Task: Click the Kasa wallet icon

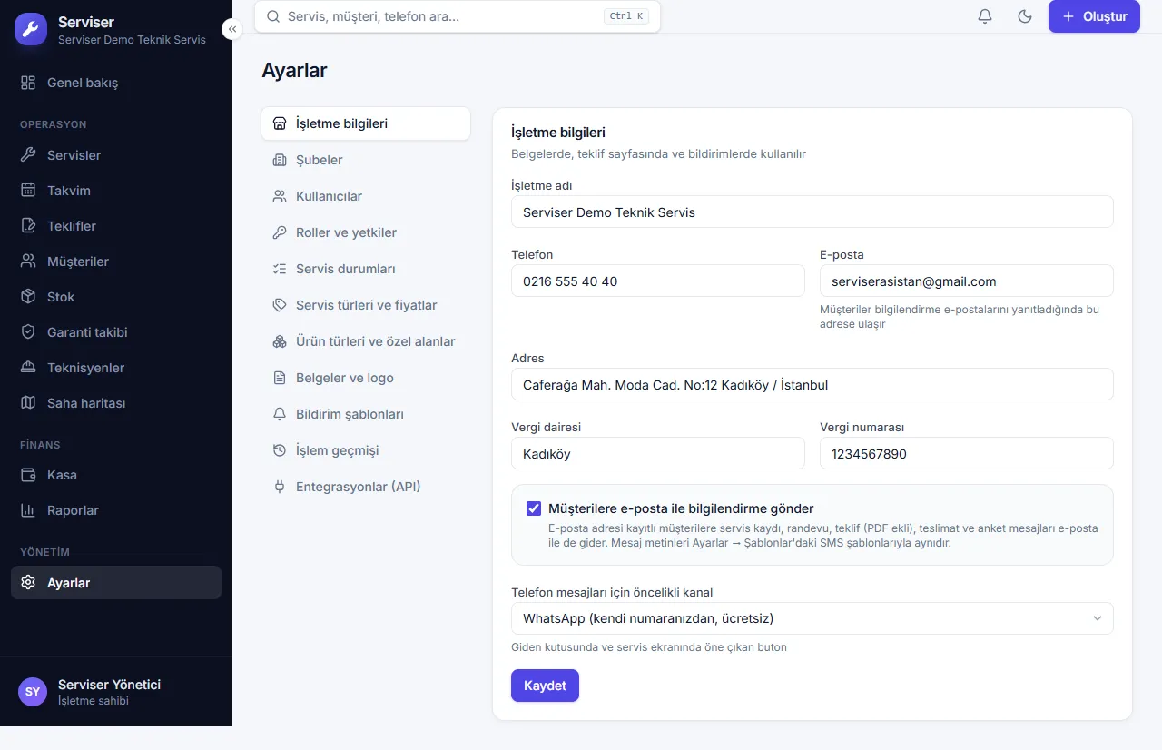Action: coord(28,475)
